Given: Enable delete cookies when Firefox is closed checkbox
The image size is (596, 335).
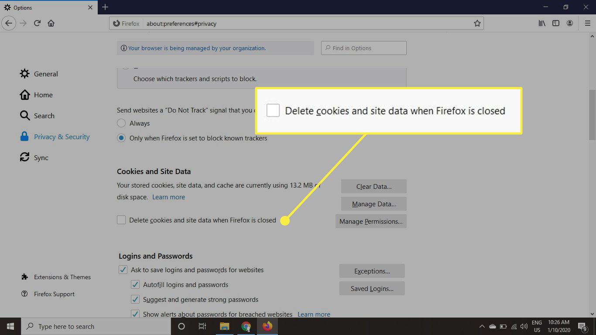Looking at the screenshot, I should point(121,220).
